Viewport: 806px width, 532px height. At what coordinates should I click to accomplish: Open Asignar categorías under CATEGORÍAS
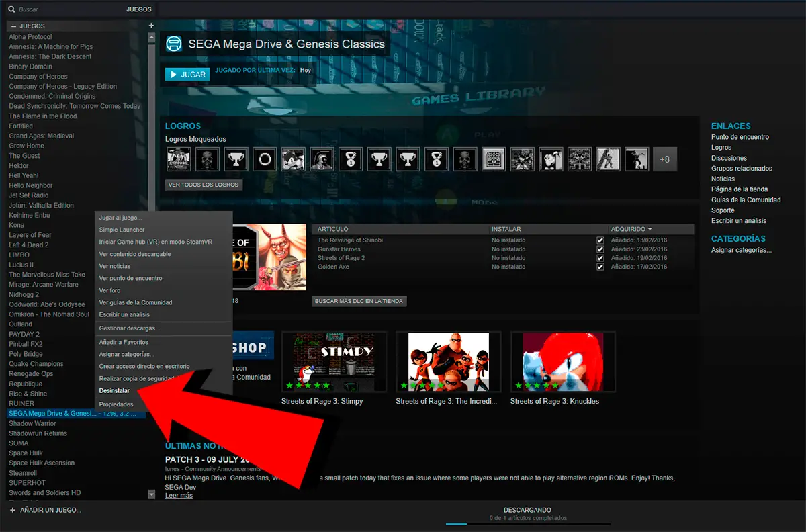(742, 250)
